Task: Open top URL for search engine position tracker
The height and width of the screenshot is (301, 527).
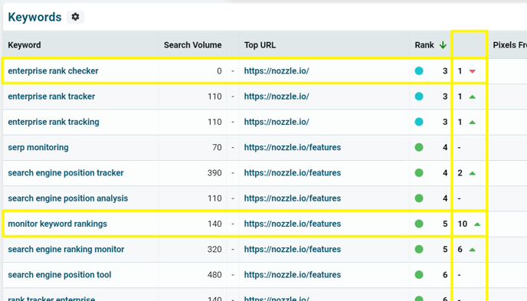Action: point(293,173)
